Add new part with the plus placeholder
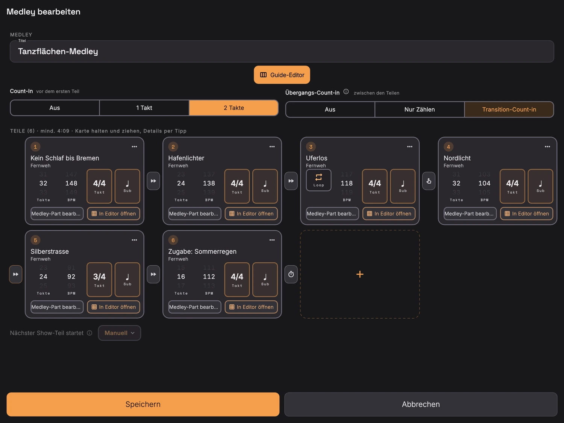The image size is (564, 423). tap(360, 274)
